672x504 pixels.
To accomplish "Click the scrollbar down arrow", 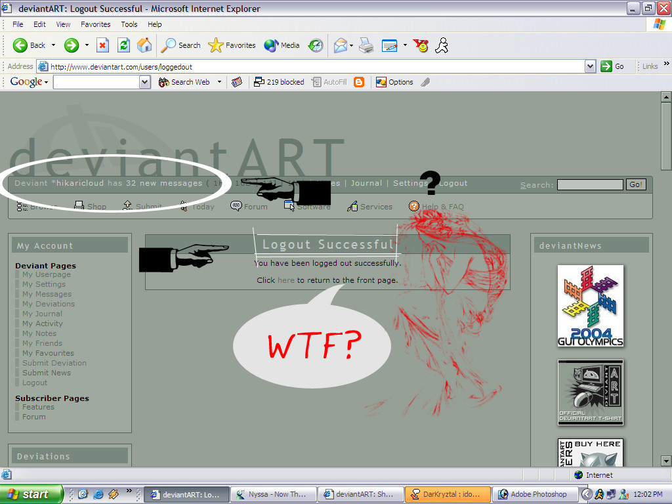I will click(x=666, y=461).
